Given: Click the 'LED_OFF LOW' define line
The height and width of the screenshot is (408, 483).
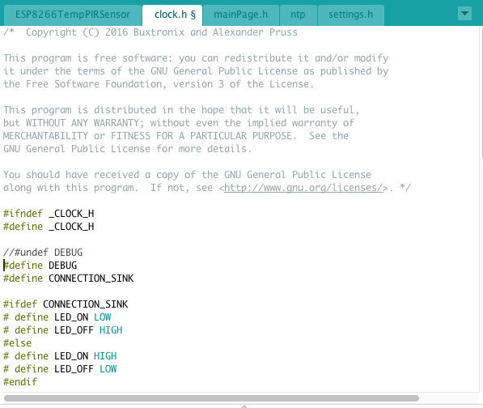Looking at the screenshot, I should click(x=60, y=369).
